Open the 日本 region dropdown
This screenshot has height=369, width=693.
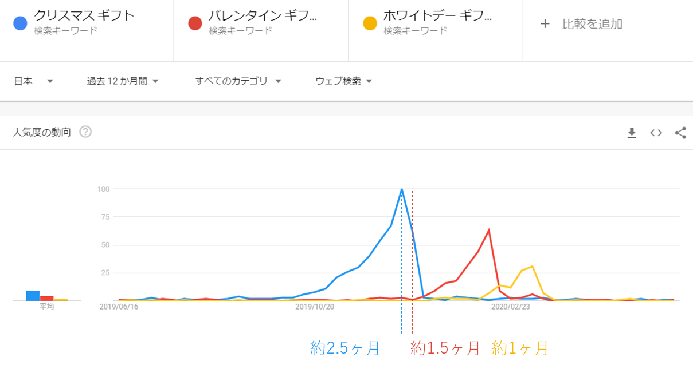(34, 81)
